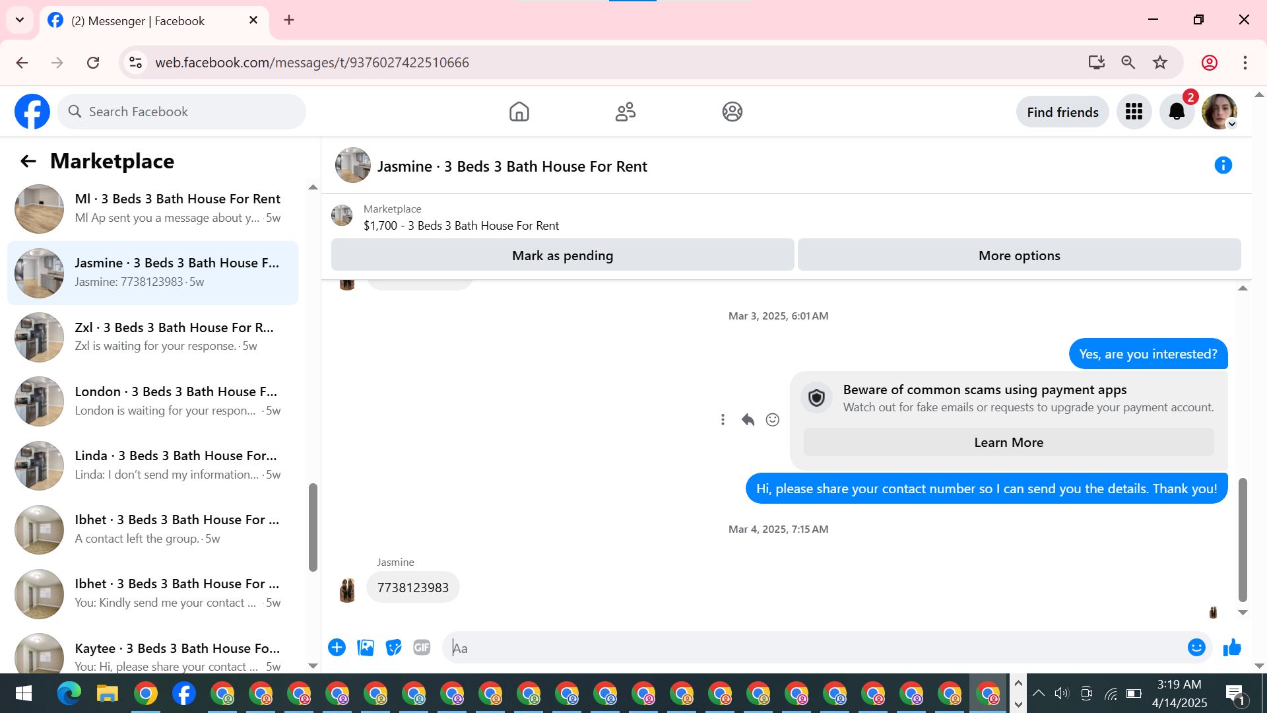
Task: Open Chrome tab search dropdown arrow
Action: (20, 20)
